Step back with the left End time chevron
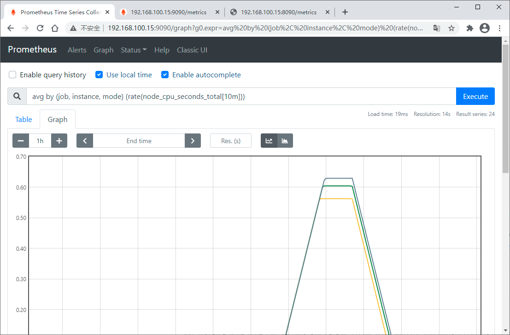 click(85, 140)
